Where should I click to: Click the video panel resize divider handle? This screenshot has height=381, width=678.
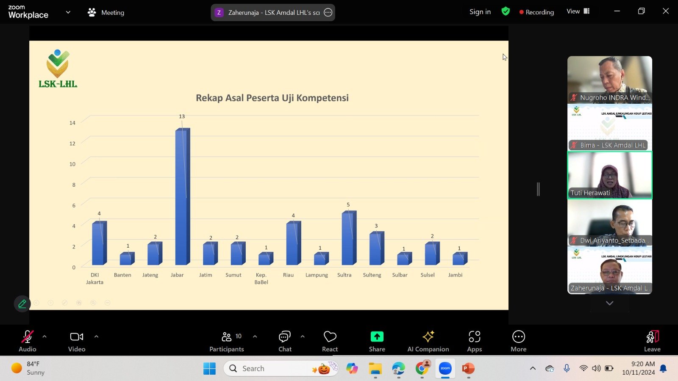538,189
